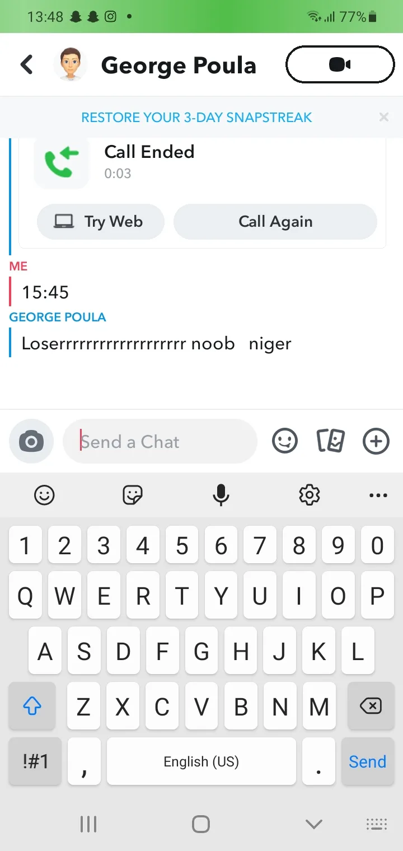Tap the video call camera icon
Image resolution: width=403 pixels, height=851 pixels.
point(340,65)
